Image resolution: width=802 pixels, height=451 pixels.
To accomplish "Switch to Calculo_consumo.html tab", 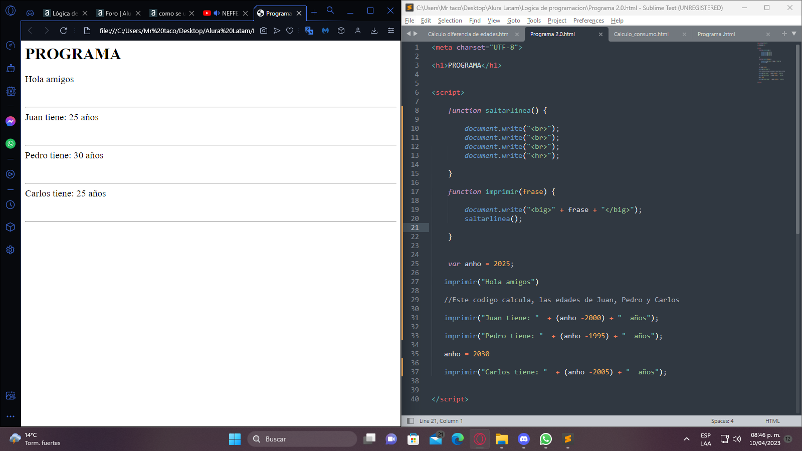I will pyautogui.click(x=641, y=34).
